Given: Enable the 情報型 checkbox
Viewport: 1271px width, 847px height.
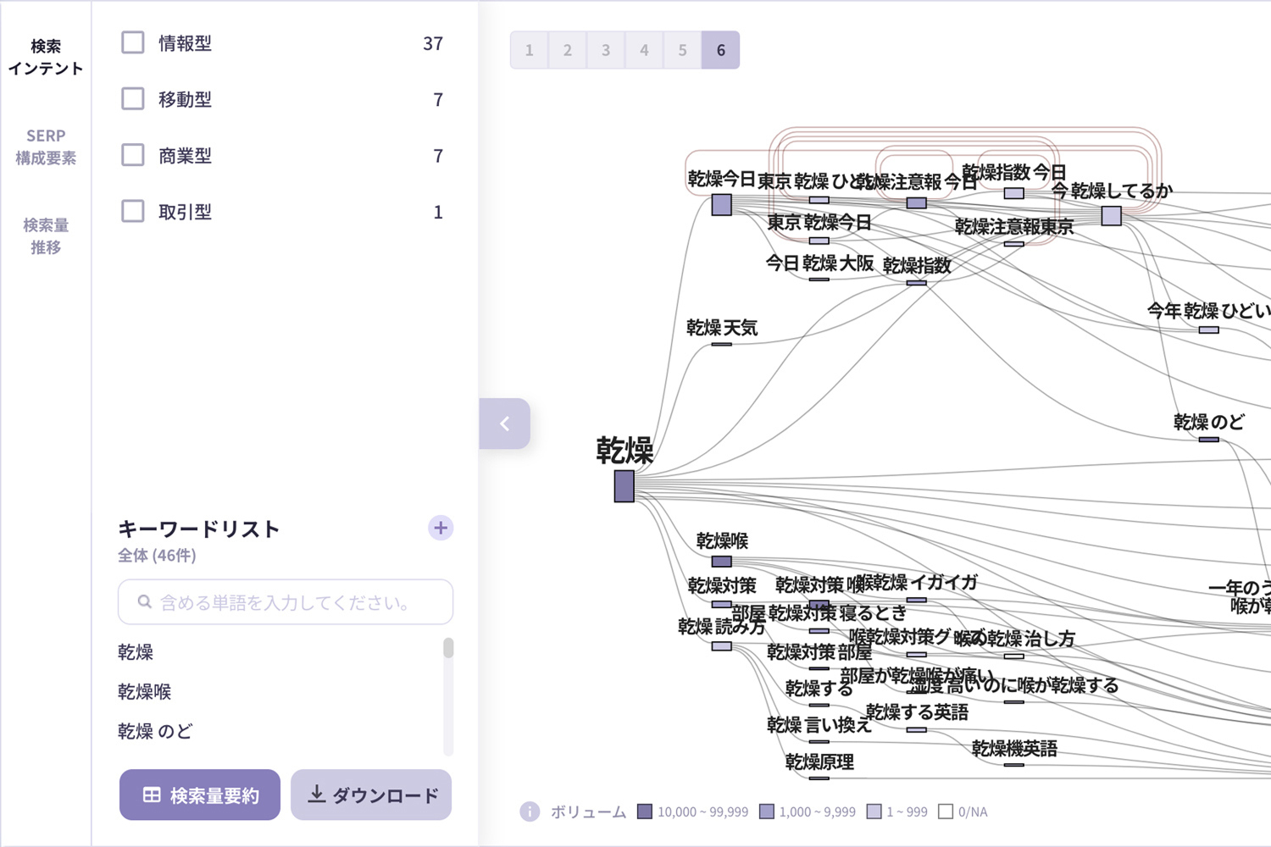Looking at the screenshot, I should pos(133,43).
